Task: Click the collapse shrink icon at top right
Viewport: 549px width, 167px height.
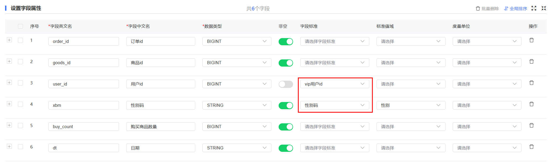Action: [x=544, y=8]
